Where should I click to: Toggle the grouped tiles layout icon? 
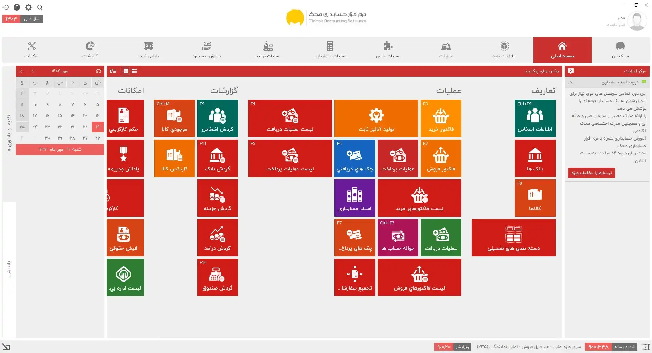pos(113,71)
